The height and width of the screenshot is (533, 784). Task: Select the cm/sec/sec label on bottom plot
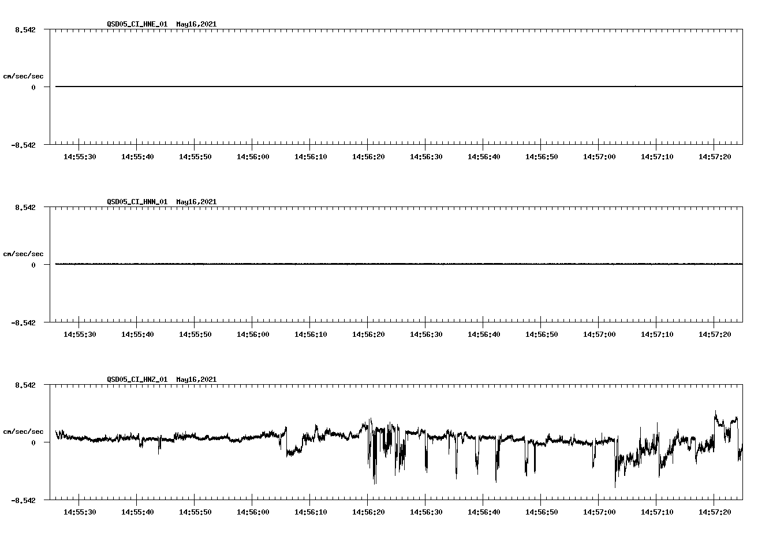(x=24, y=431)
